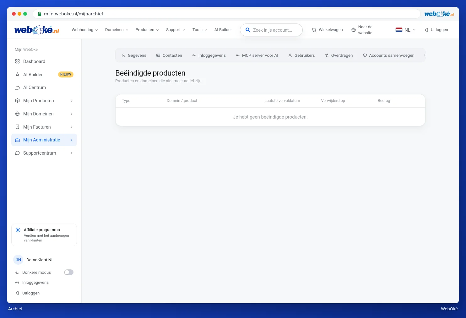Click the Winkelwagen shopping cart icon
466x318 pixels.
(x=314, y=30)
